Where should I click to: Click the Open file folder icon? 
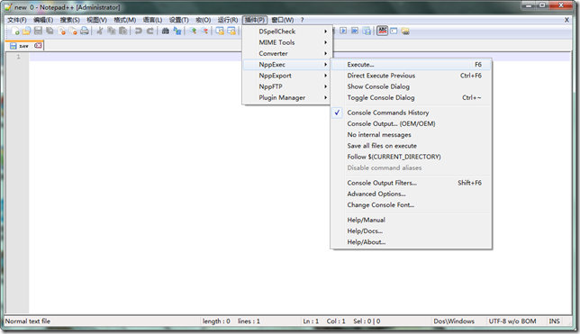click(x=26, y=32)
